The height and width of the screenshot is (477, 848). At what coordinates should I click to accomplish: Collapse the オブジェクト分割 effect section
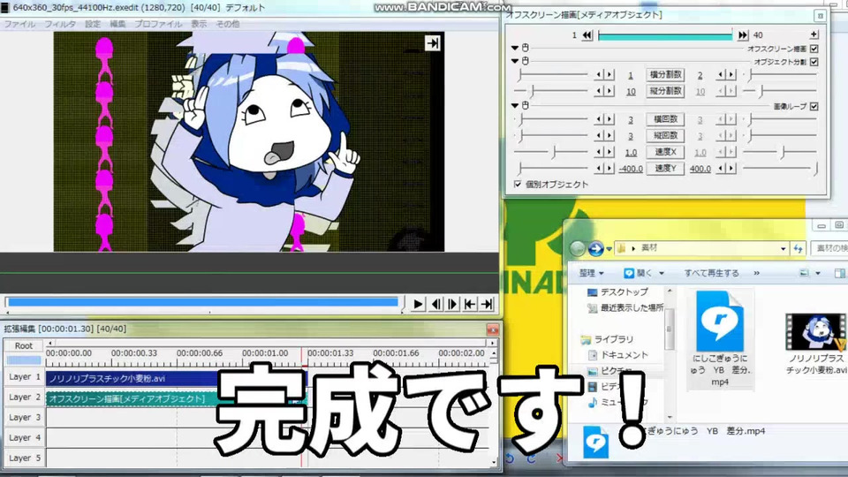coord(515,61)
